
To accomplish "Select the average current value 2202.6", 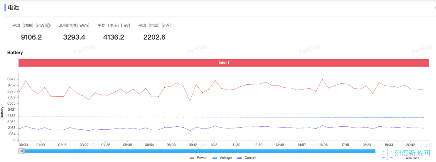I will coord(154,37).
